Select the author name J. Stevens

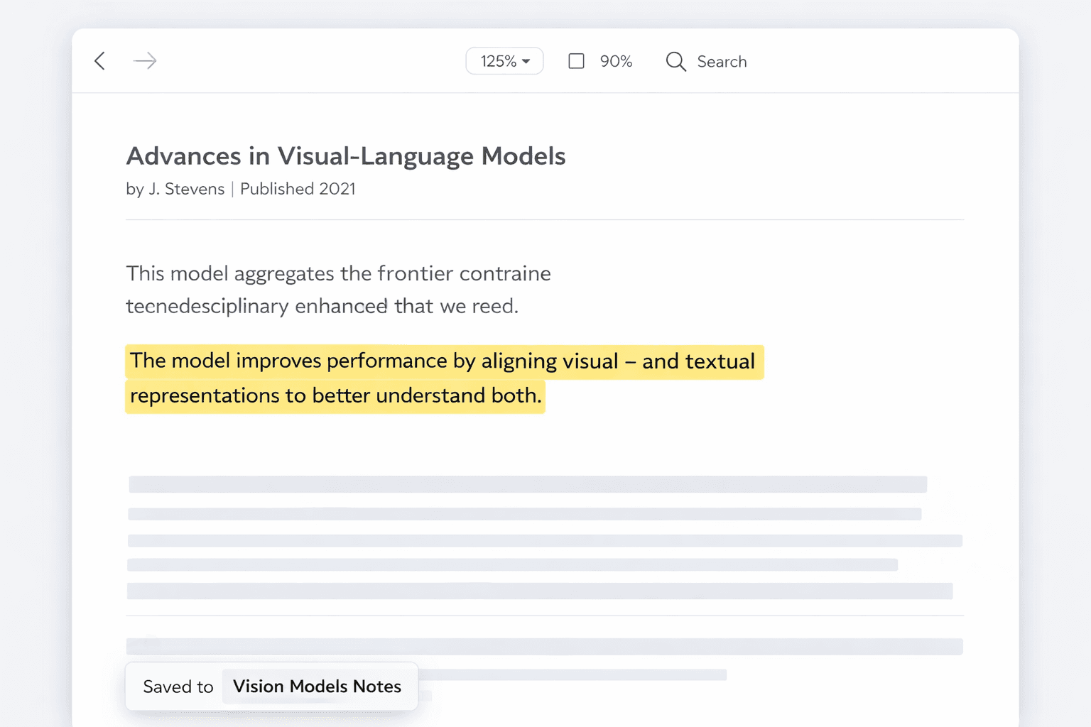[x=186, y=189]
